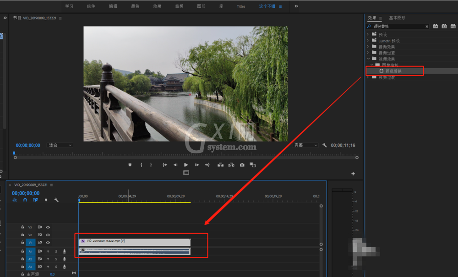
Task: Toggle nest sequence insert mode in timeline
Action: (x=15, y=200)
